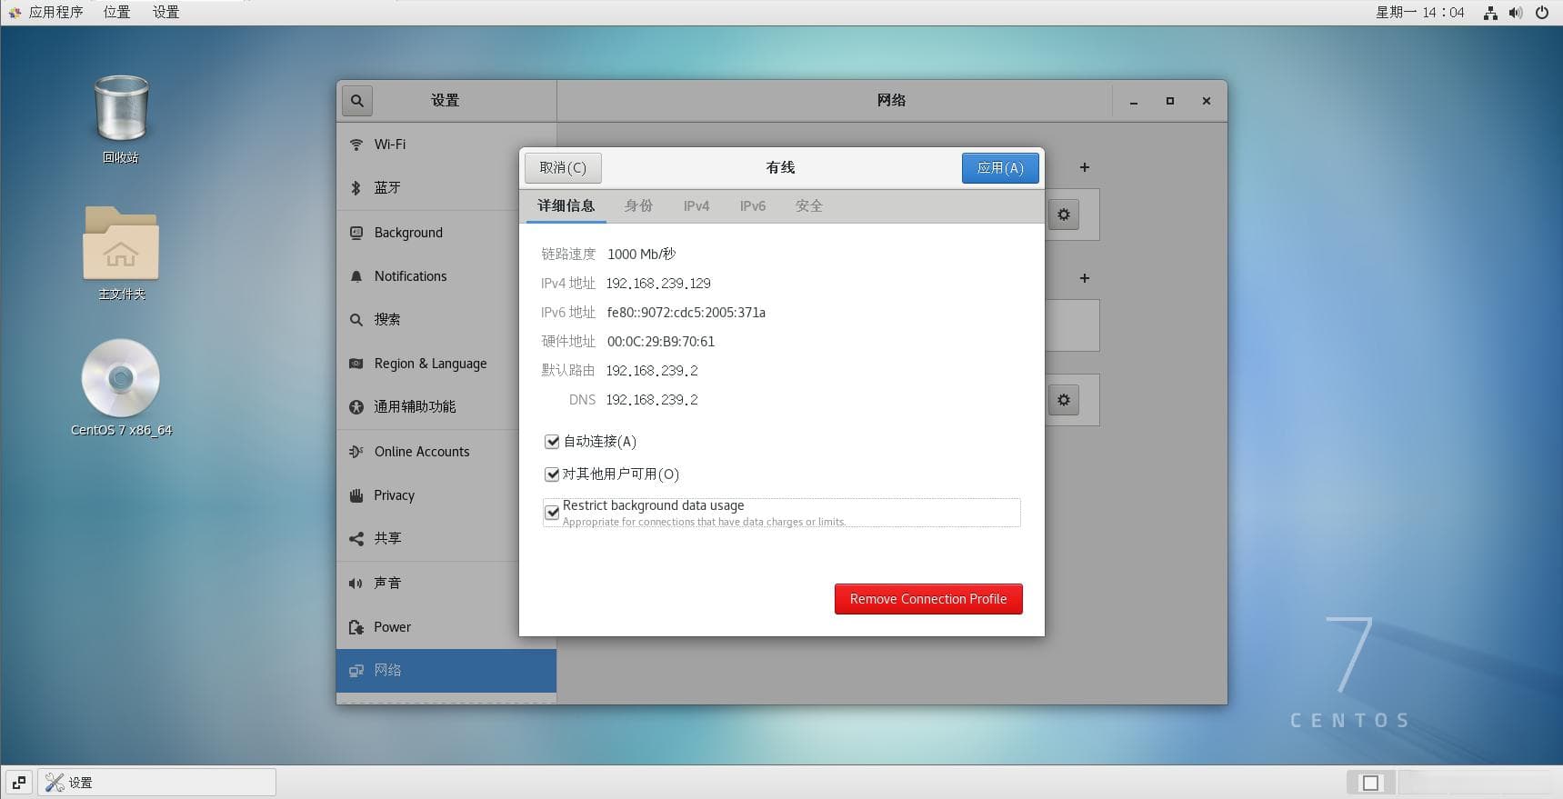Open the 搜索 search panel

(x=446, y=320)
